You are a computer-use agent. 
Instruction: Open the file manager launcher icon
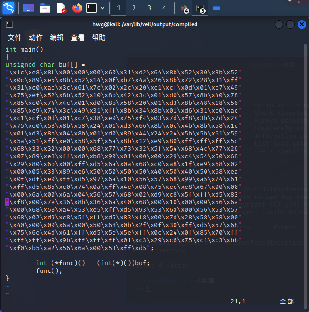pyautogui.click(x=45, y=8)
